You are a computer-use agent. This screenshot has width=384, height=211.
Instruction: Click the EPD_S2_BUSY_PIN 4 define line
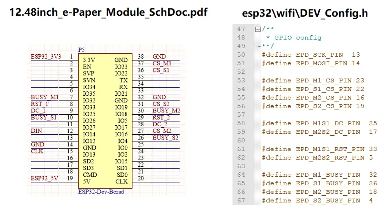[317, 201]
